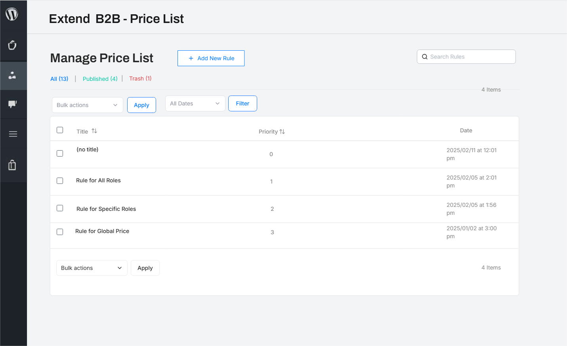This screenshot has width=567, height=346.
Task: Click the magnifying glass in the search field
Action: (x=424, y=57)
